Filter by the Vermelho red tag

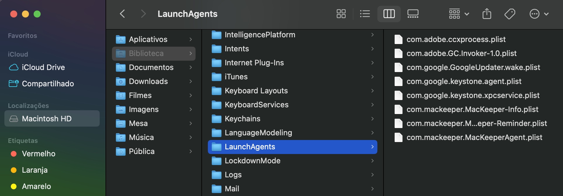click(x=39, y=154)
